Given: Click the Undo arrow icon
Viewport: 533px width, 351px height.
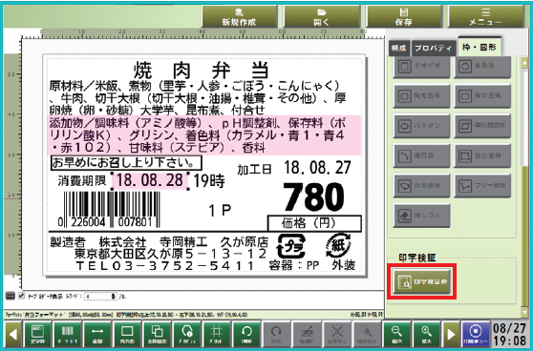Looking at the screenshot, I should [x=246, y=335].
